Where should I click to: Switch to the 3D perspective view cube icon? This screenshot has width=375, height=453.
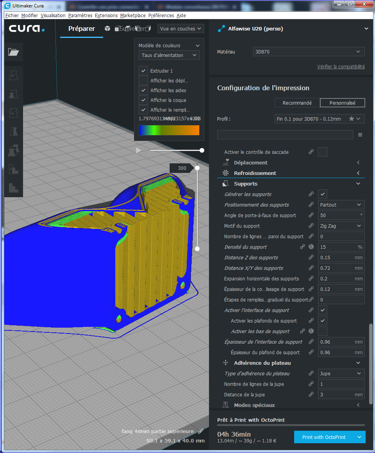(x=107, y=29)
